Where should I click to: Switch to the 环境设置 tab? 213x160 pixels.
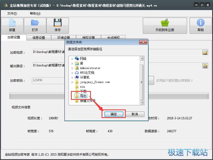coord(63,37)
